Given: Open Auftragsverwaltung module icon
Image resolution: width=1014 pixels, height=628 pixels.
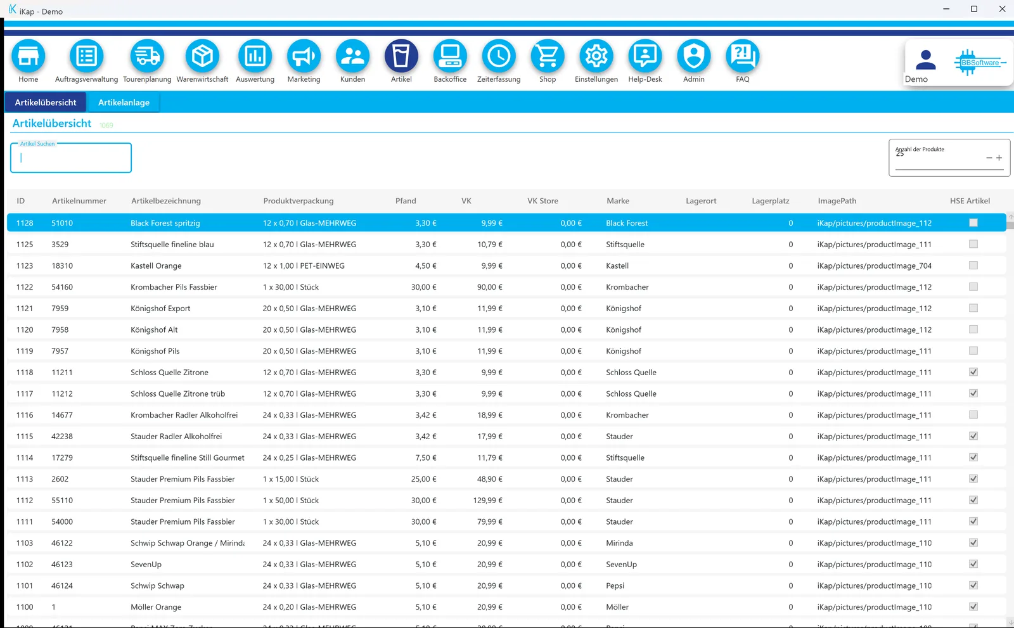Looking at the screenshot, I should [86, 56].
